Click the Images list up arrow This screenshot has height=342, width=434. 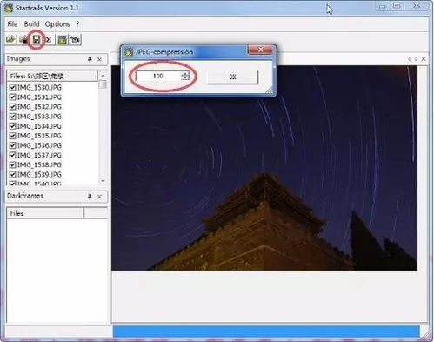point(103,76)
